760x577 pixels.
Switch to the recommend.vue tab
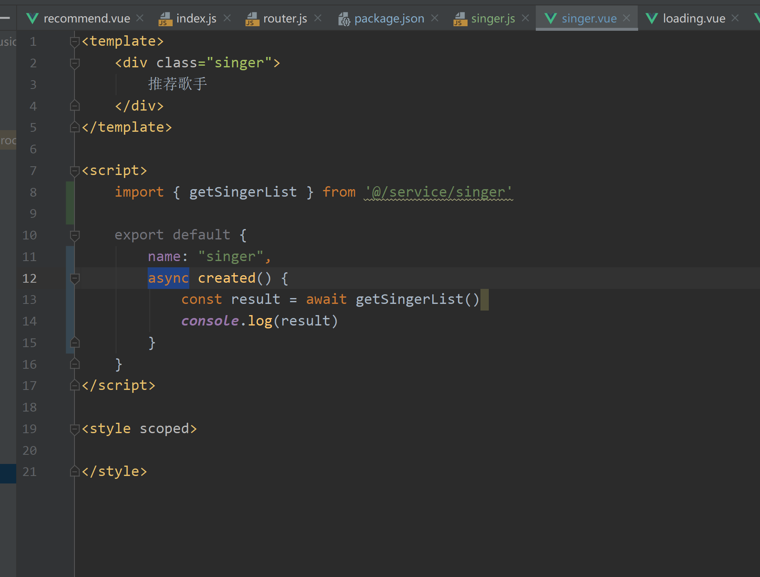tap(87, 18)
